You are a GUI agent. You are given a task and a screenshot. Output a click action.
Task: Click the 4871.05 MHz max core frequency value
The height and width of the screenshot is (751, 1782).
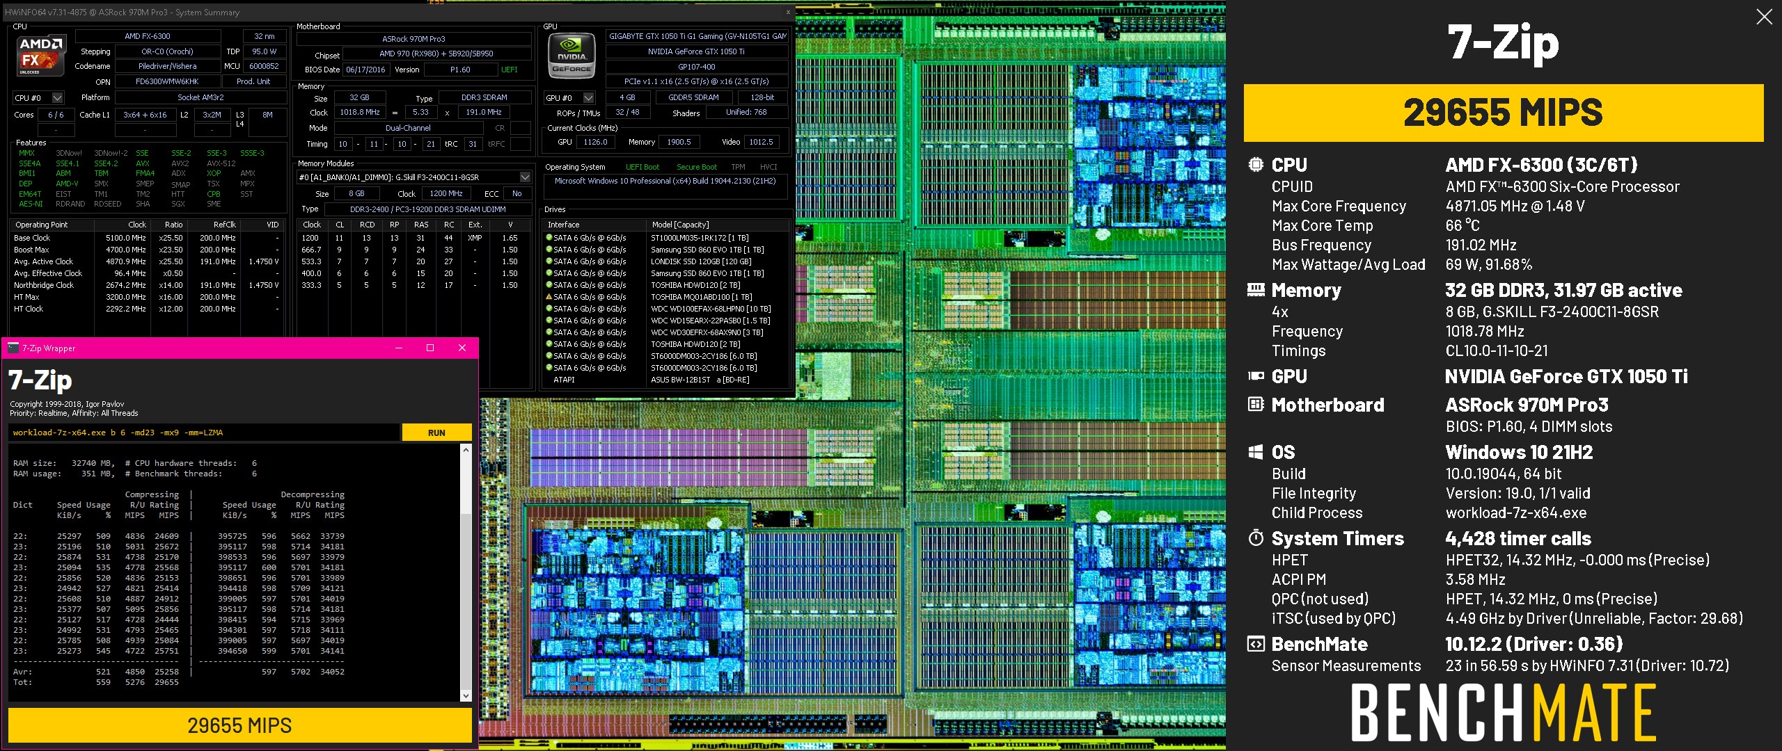1515,207
